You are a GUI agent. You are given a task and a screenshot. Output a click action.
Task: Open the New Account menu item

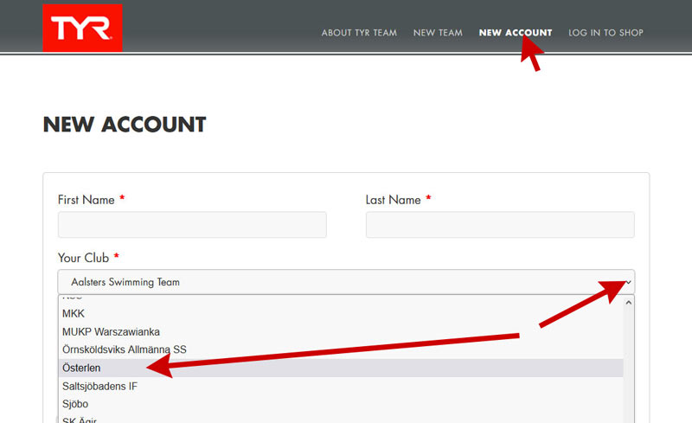pos(516,33)
